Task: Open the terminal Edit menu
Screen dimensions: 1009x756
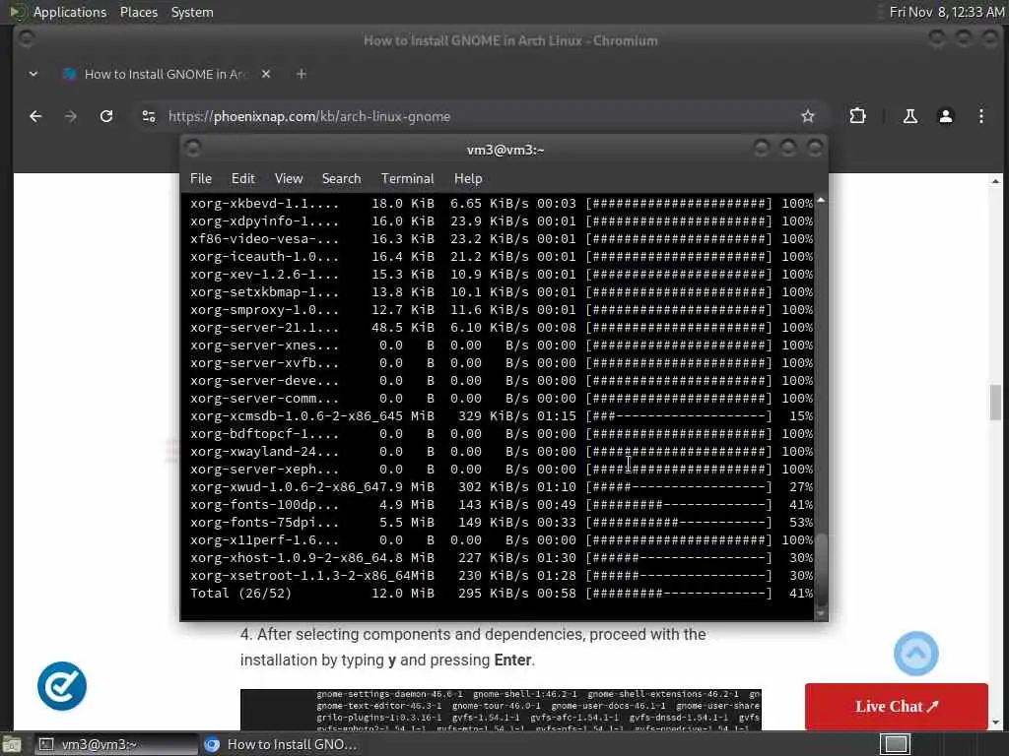Action: coord(243,179)
